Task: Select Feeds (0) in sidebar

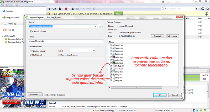Action: [x=10, y=30]
